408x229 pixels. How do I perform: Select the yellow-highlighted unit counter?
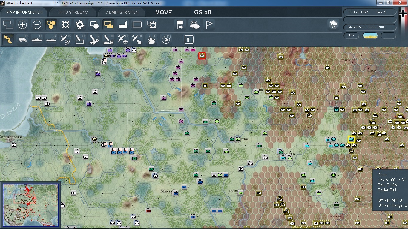pyautogui.click(x=351, y=139)
